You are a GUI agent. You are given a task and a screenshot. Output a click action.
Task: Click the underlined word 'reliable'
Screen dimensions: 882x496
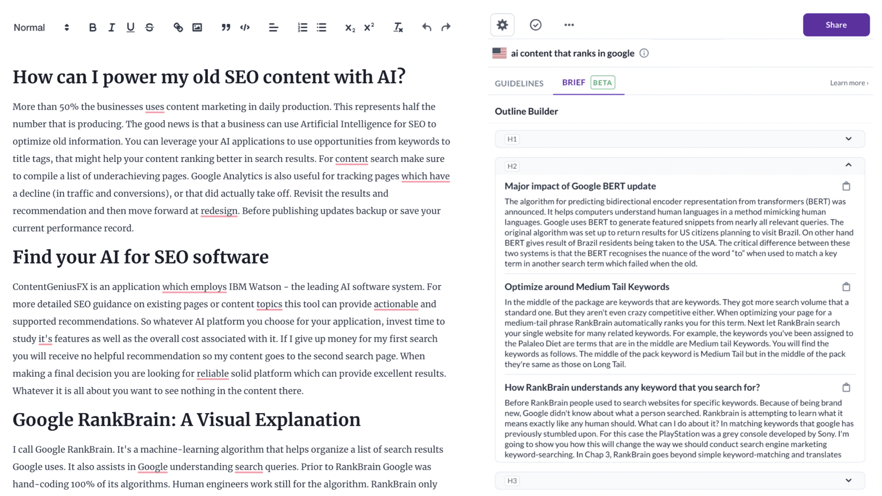(213, 374)
